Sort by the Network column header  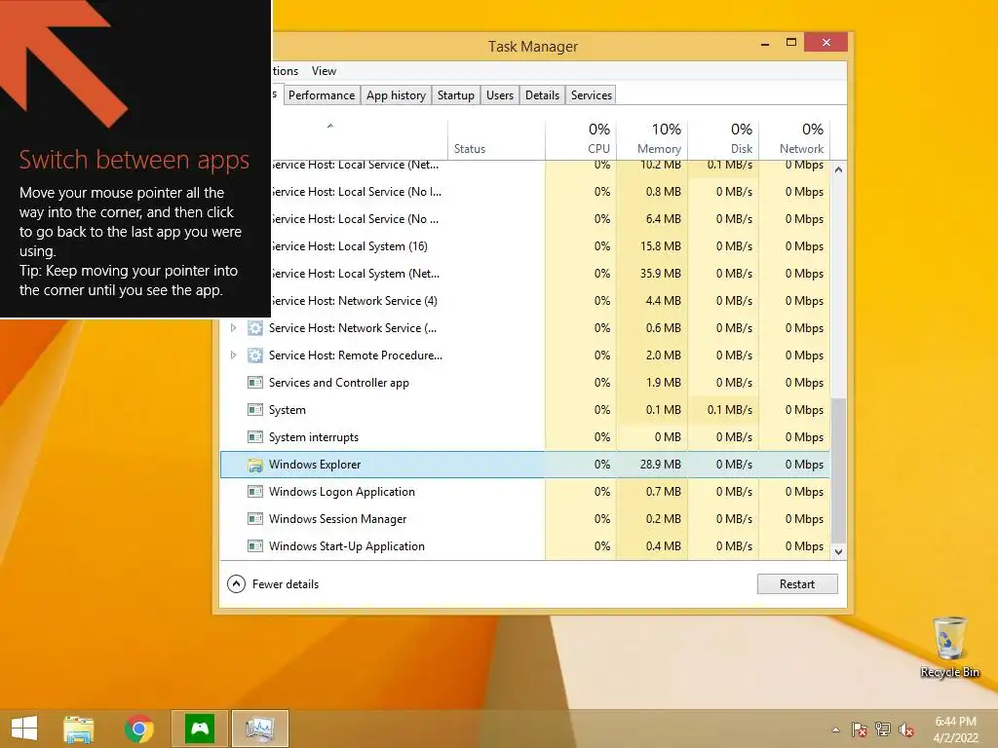794,139
